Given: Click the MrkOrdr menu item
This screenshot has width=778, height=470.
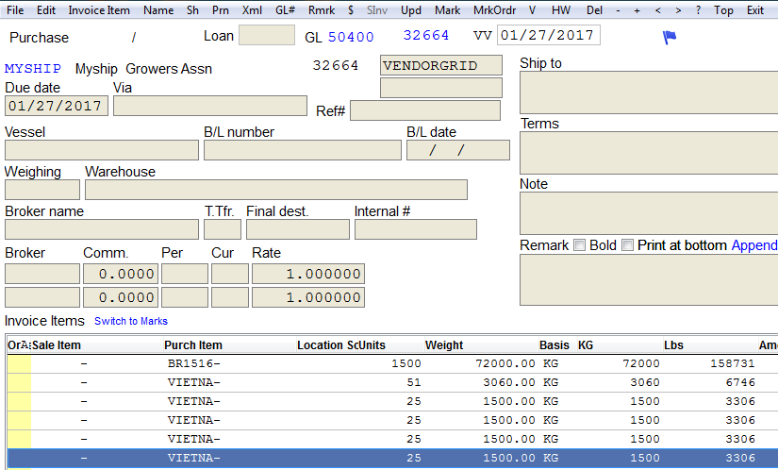Looking at the screenshot, I should click(495, 10).
